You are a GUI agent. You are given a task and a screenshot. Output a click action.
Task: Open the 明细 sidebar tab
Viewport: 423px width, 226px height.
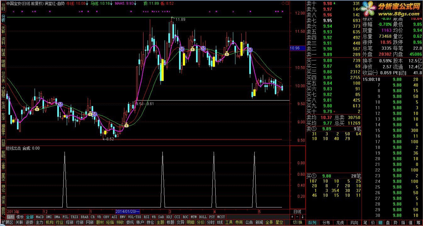pyautogui.click(x=3, y=63)
